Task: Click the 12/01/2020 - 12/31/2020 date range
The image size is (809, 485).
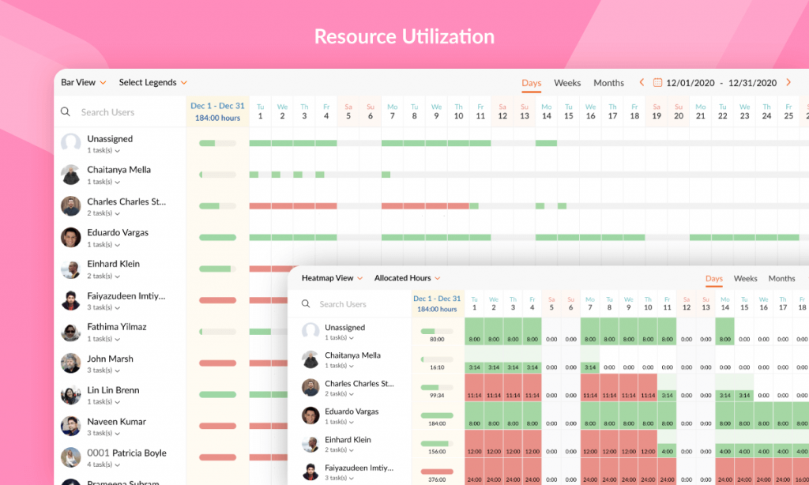Action: (x=721, y=82)
